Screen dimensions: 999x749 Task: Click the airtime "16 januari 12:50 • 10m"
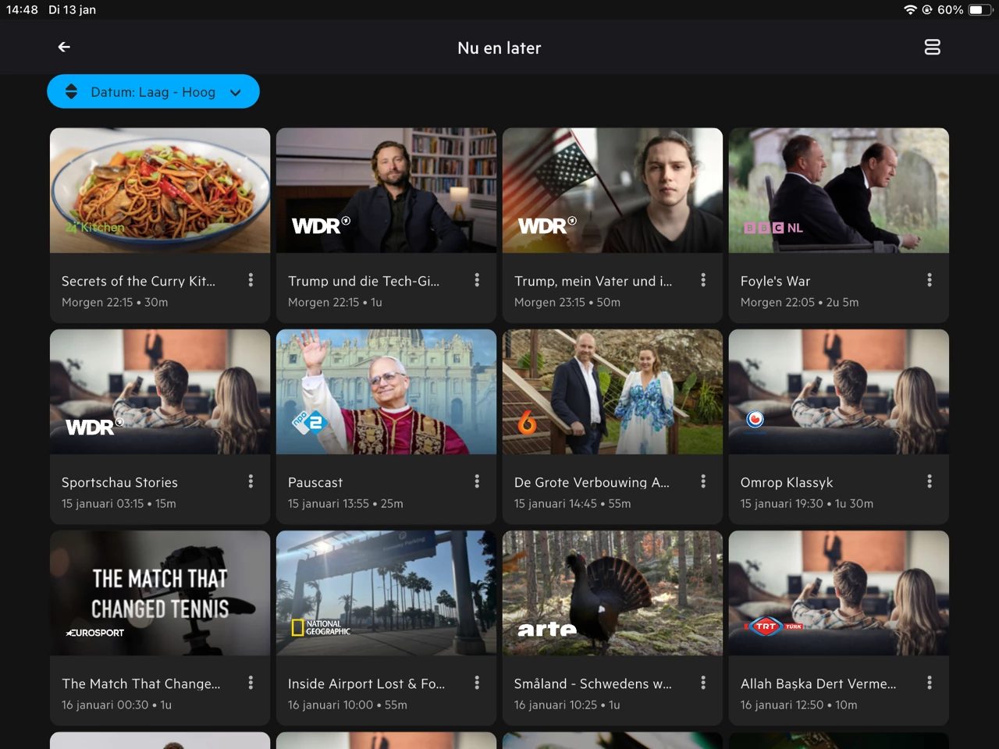click(x=799, y=705)
